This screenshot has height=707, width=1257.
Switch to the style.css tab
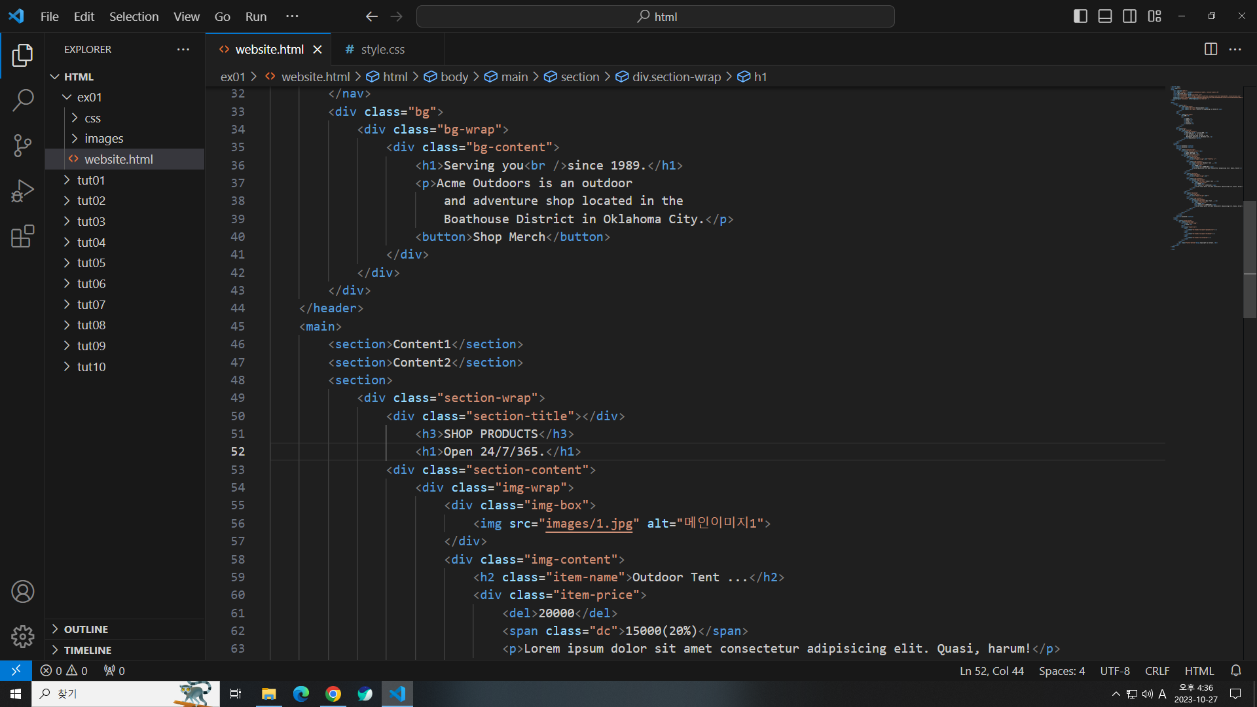[382, 49]
